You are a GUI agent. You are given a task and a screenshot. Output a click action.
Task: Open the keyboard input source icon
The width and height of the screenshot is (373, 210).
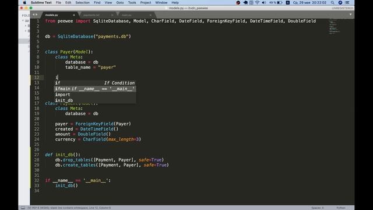pos(287,2)
